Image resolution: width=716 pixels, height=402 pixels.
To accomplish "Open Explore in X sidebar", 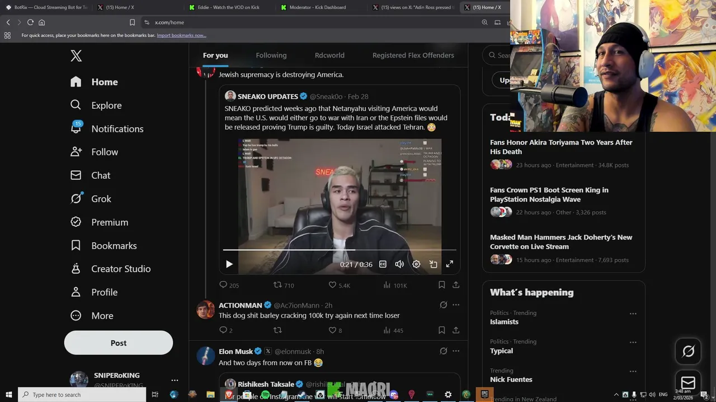I will point(96,106).
